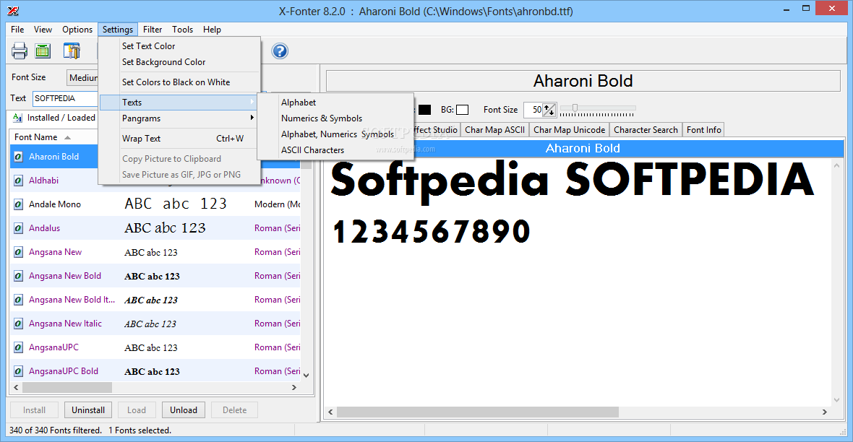Open the tools/options hammer icon
The image size is (853, 442).
pos(72,51)
